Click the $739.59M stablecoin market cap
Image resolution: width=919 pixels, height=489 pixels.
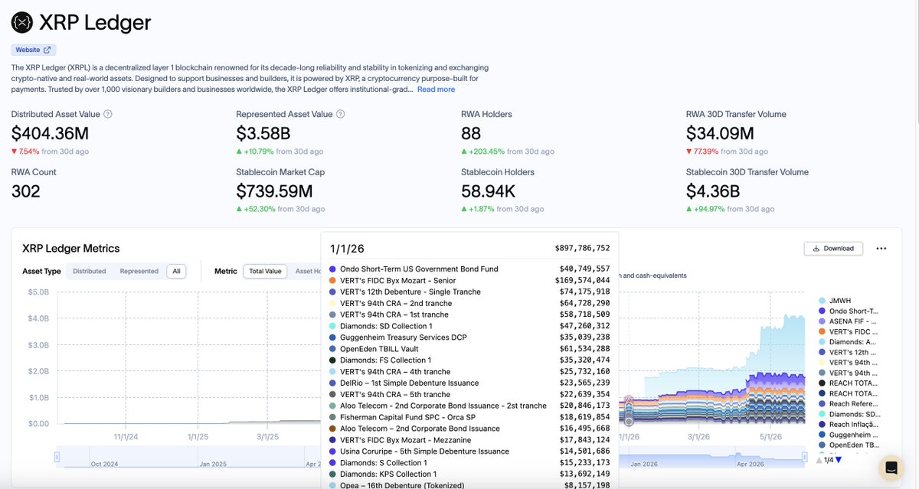pyautogui.click(x=274, y=191)
